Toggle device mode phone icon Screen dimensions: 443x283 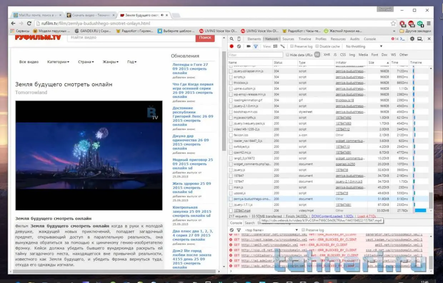coord(239,39)
